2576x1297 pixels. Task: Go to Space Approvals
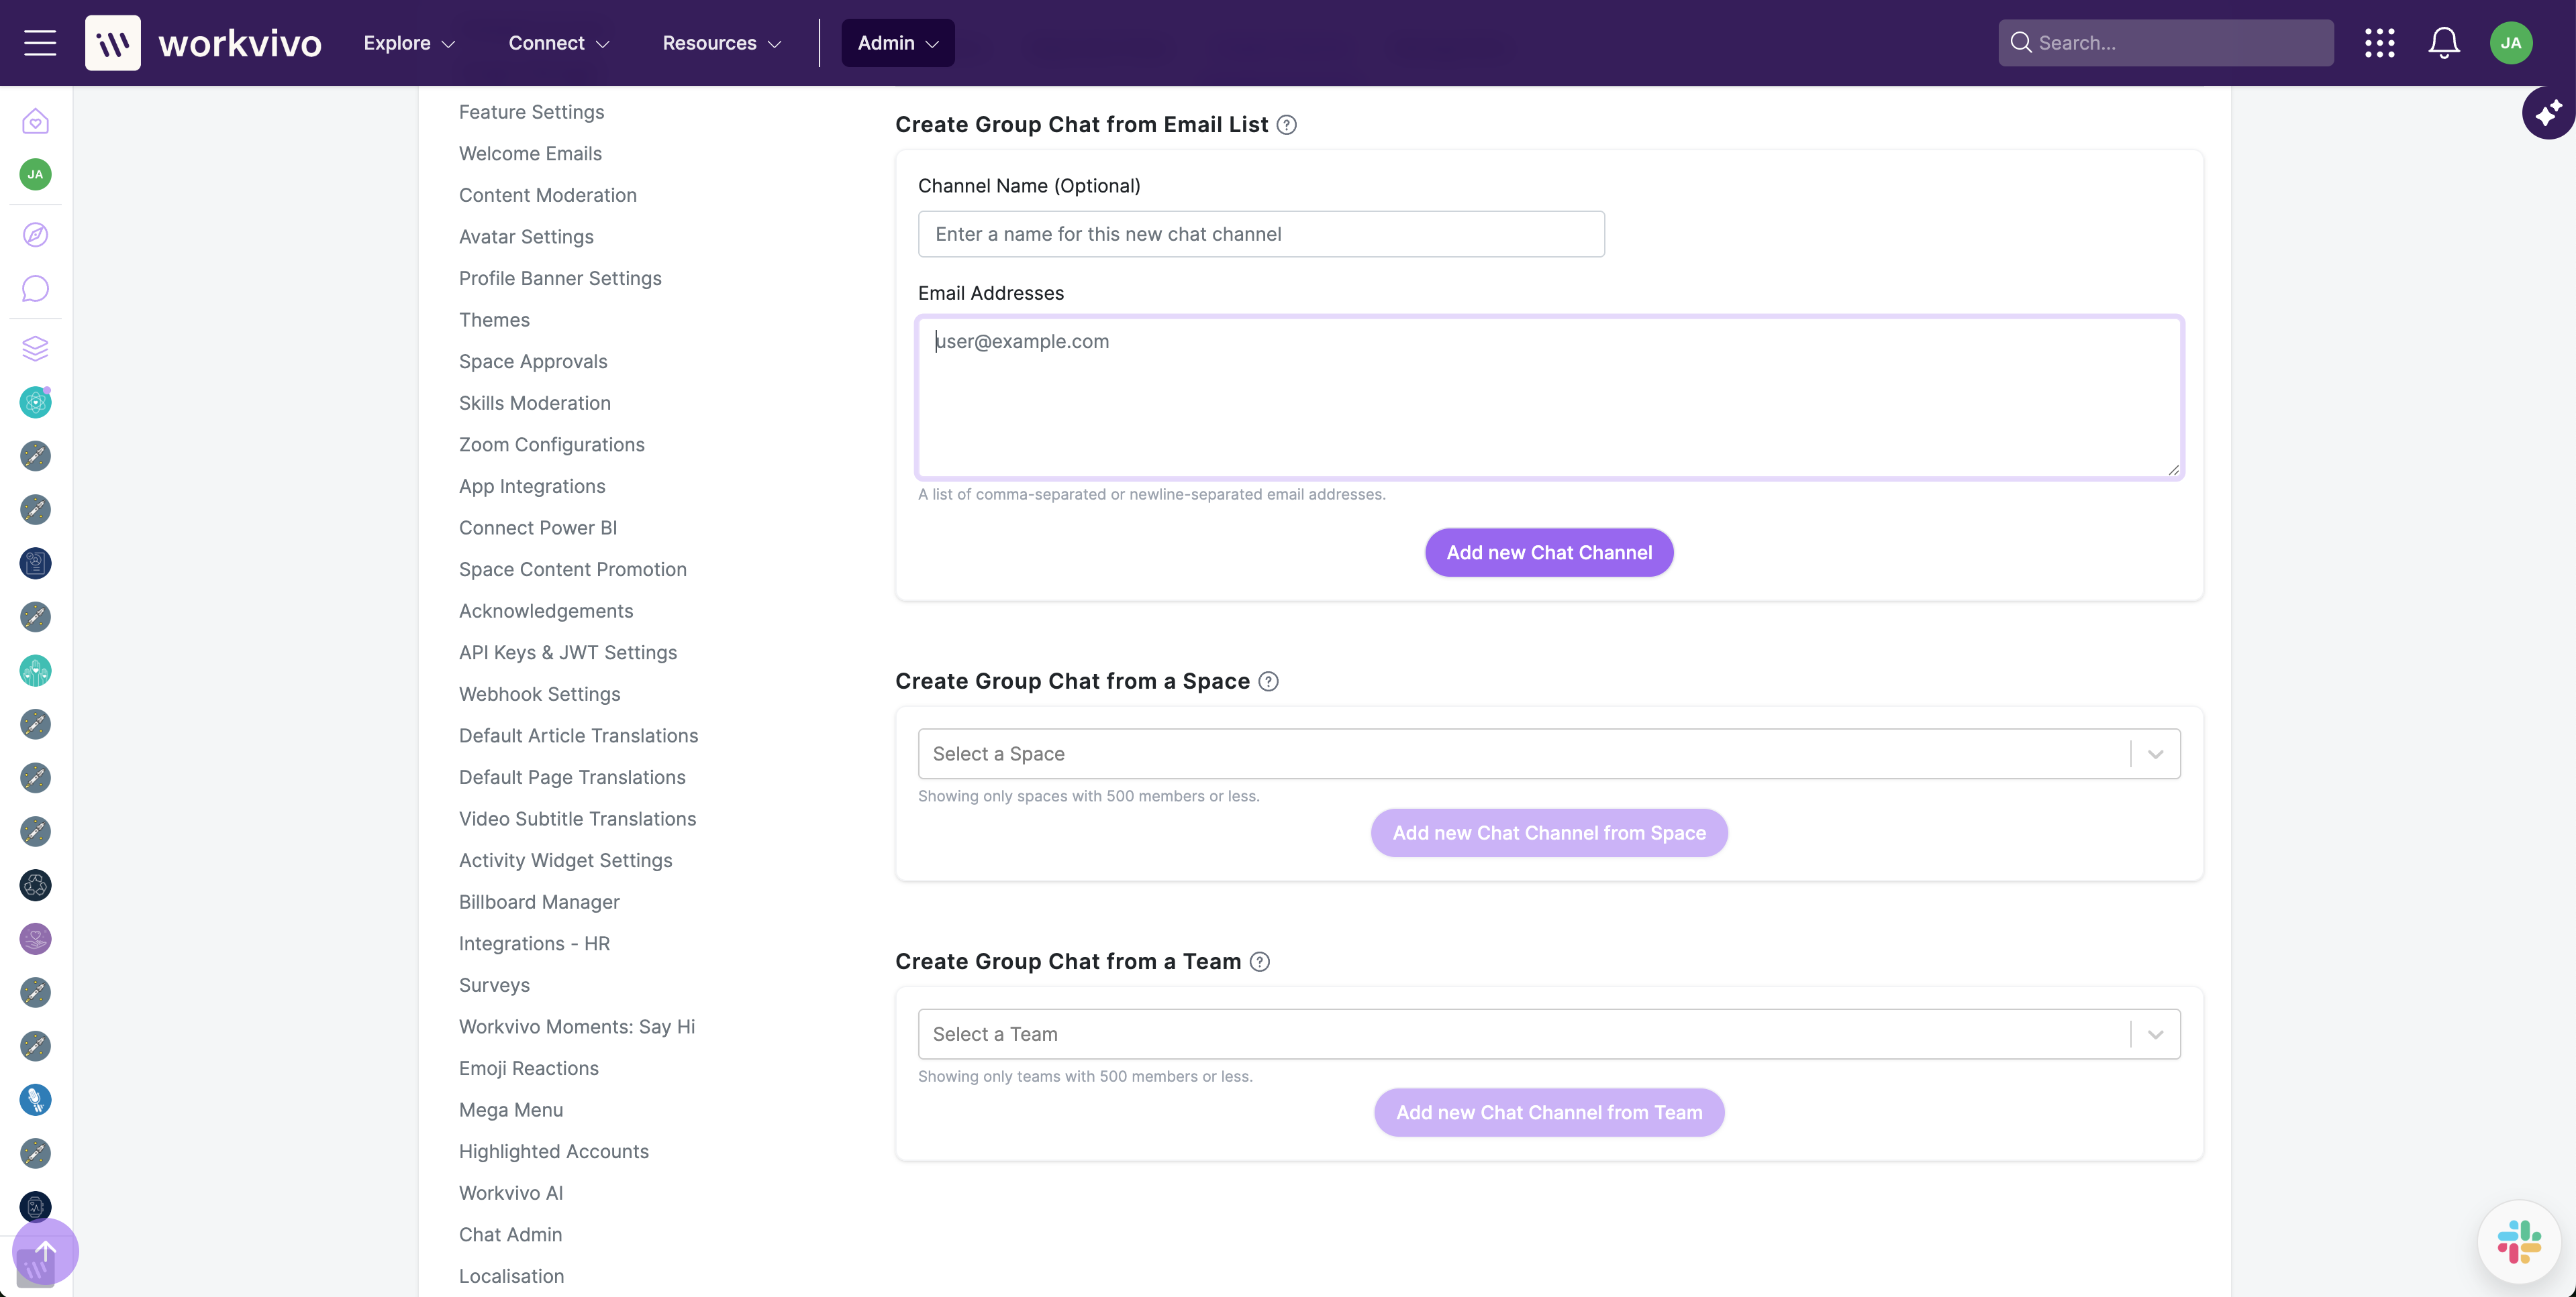533,361
